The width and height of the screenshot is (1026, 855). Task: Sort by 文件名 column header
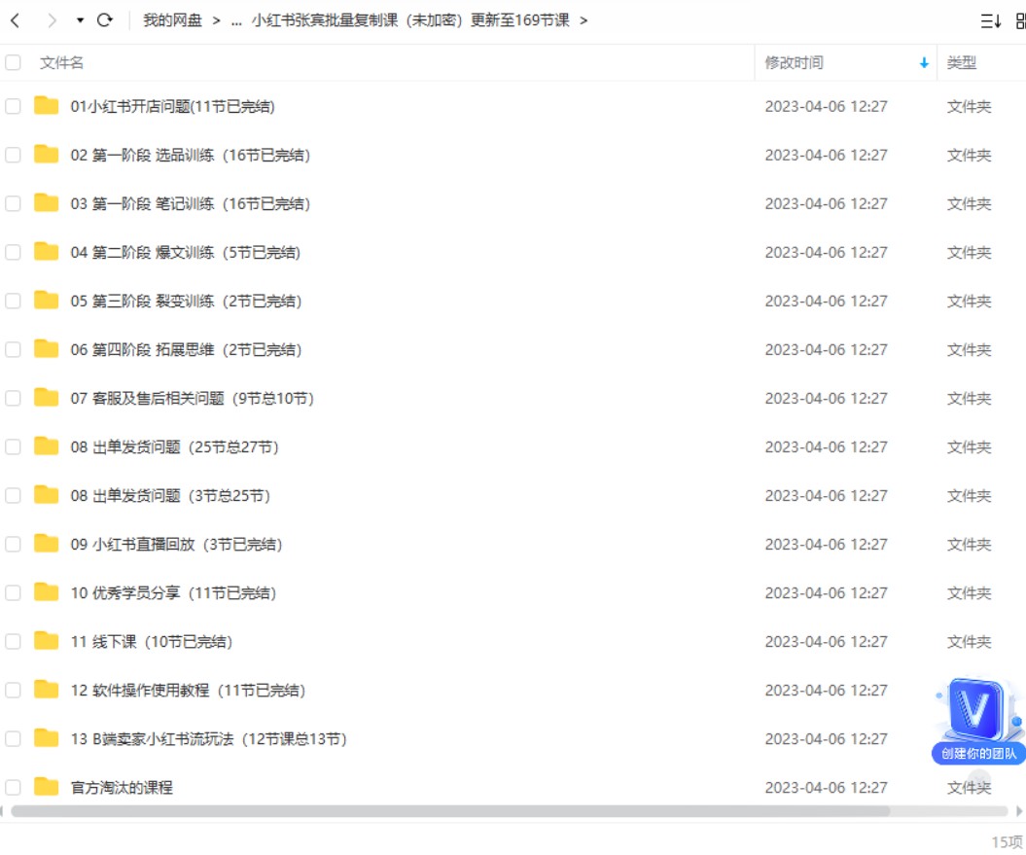coord(61,63)
